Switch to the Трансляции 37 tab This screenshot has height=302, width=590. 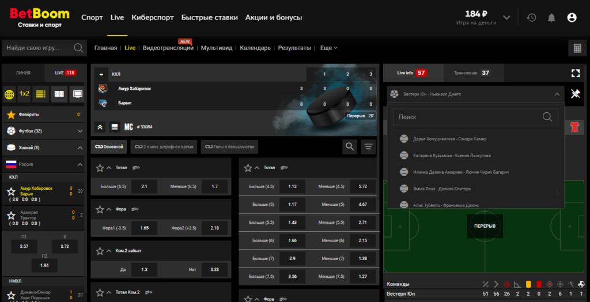474,73
